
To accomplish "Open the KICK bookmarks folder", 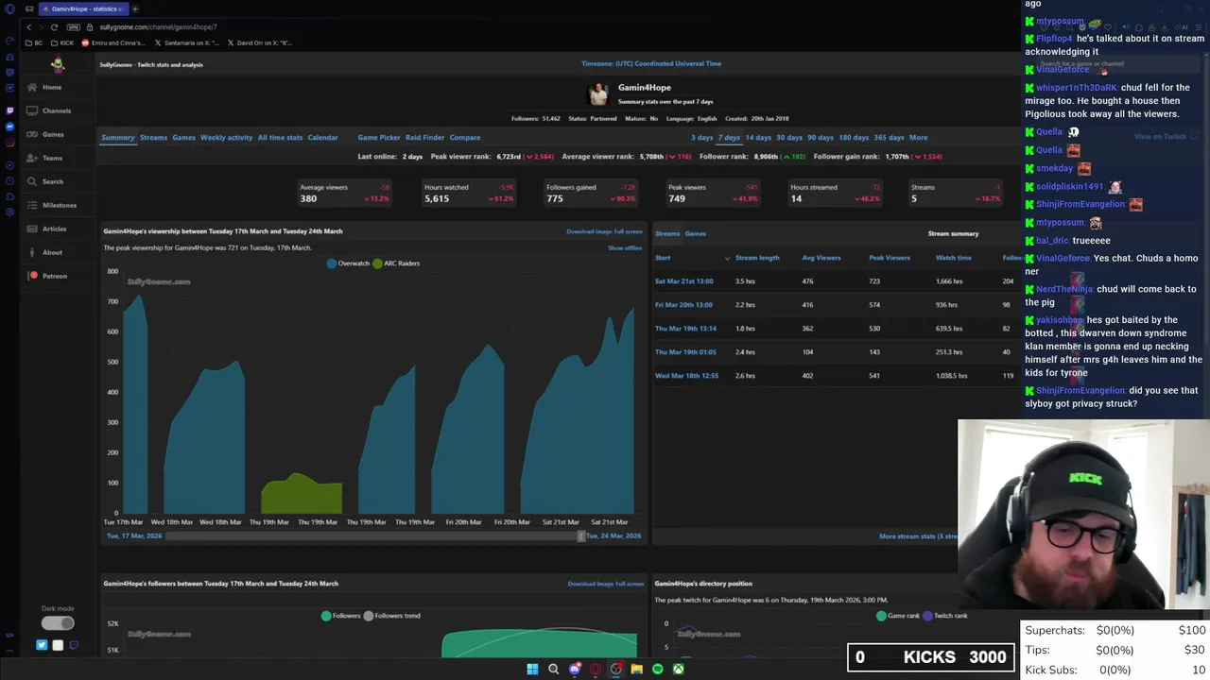I will [62, 42].
